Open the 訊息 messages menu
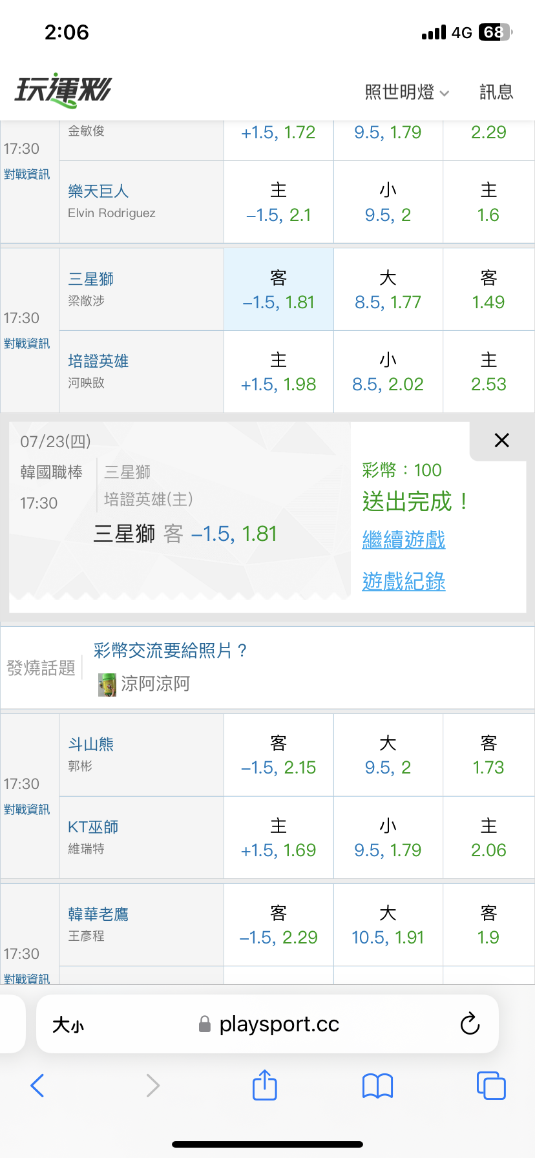535x1158 pixels. click(x=496, y=92)
